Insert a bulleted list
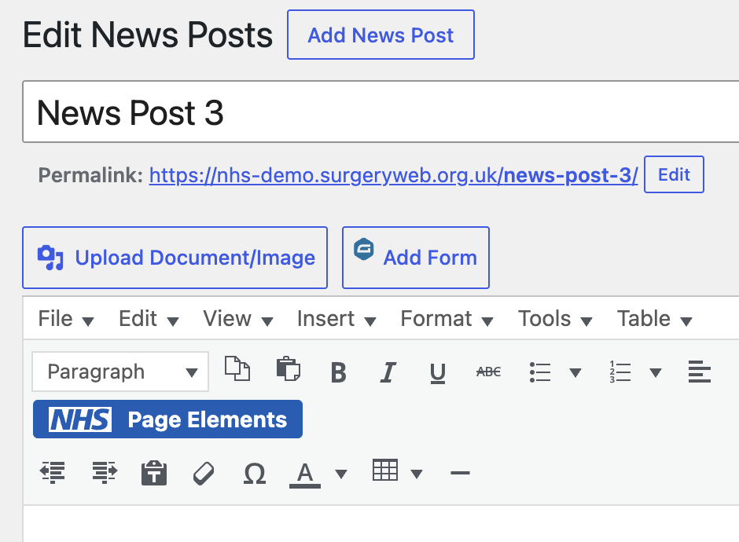The image size is (739, 542). (539, 372)
